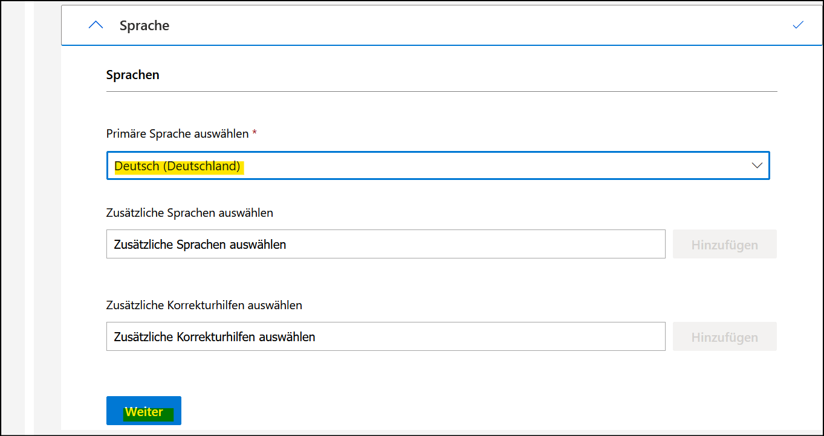Click the Zusätzliche Sprachen auswählen label
Screen dimensions: 824x436
(x=189, y=213)
